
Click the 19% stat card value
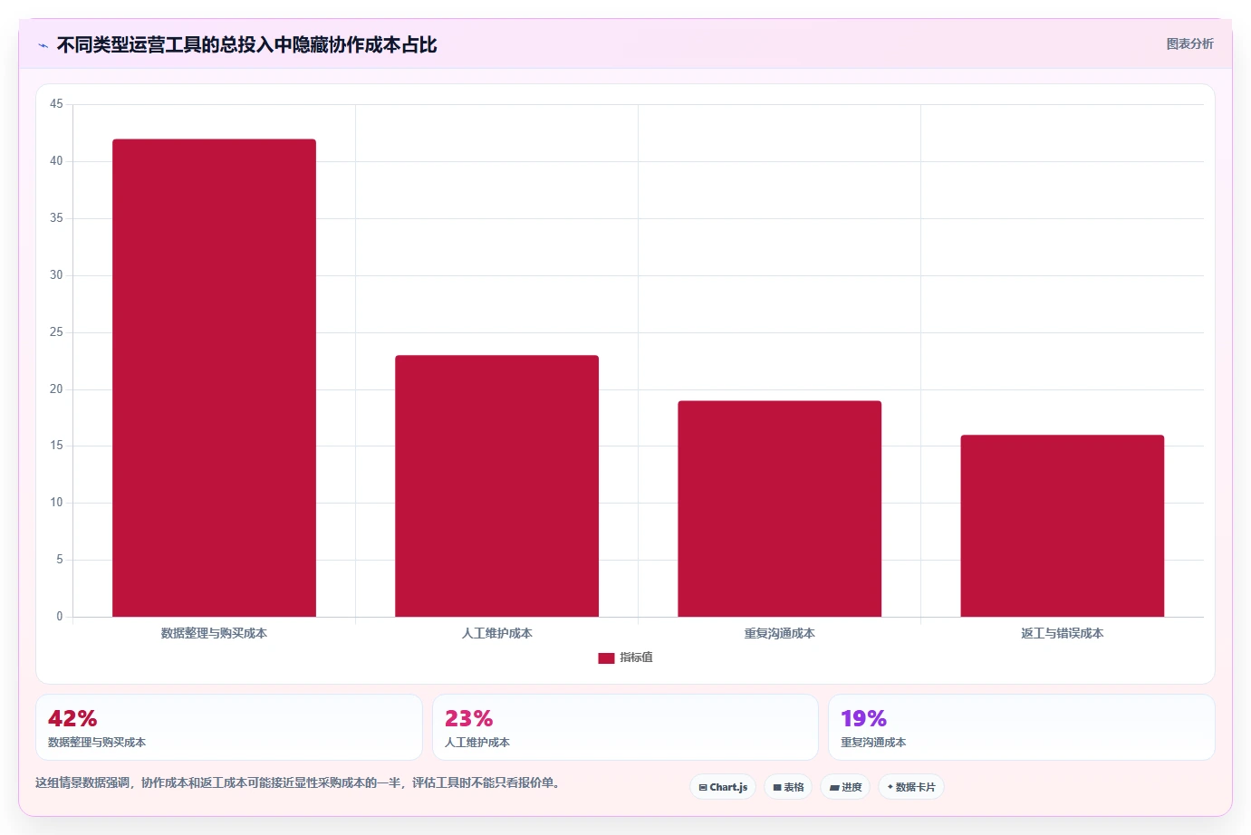(x=863, y=718)
